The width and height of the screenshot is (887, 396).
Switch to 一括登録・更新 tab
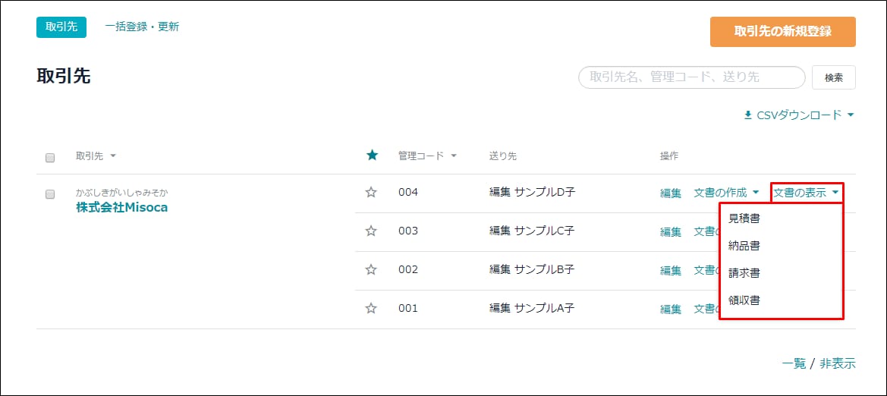pyautogui.click(x=142, y=27)
